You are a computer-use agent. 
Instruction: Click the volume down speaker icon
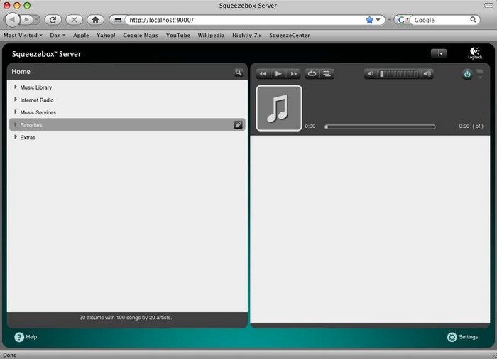[x=370, y=74]
